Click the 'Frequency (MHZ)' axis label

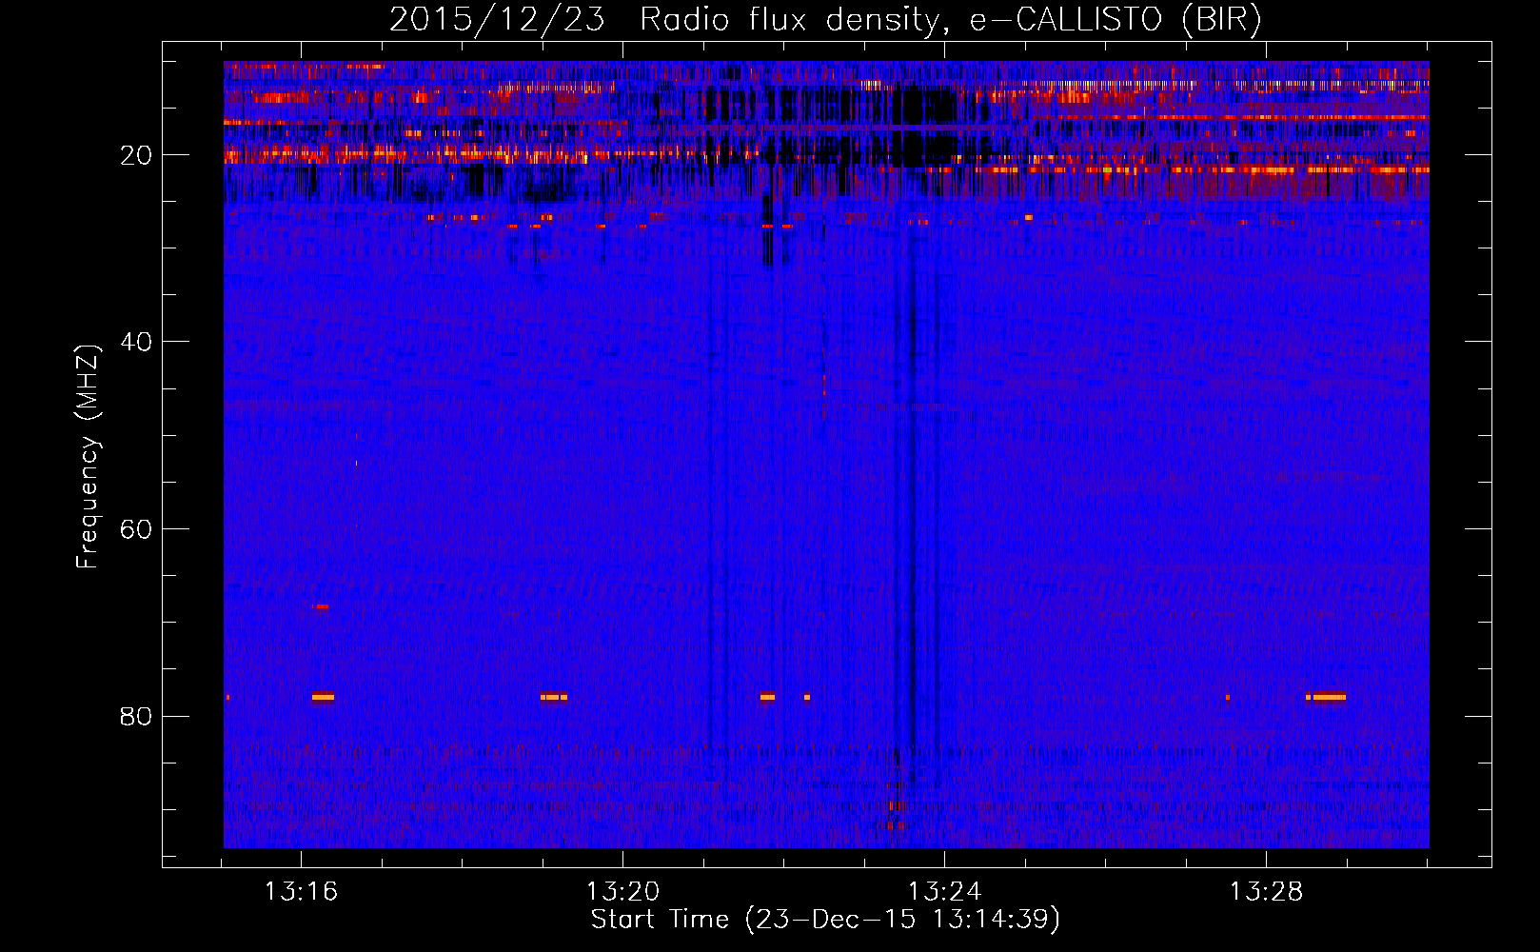point(87,457)
